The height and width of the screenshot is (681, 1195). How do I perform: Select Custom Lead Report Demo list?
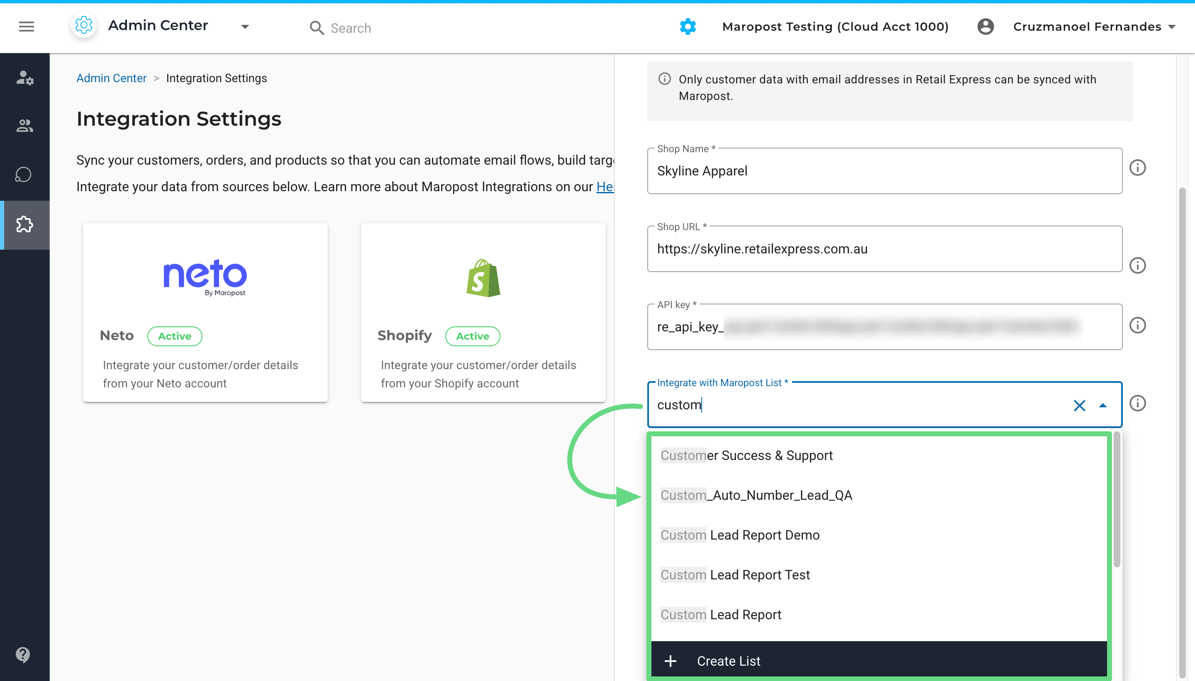point(879,535)
